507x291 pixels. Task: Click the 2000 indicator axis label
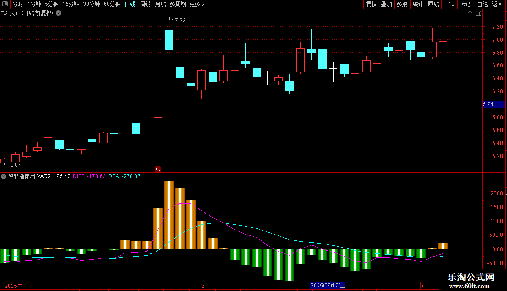(x=497, y=193)
